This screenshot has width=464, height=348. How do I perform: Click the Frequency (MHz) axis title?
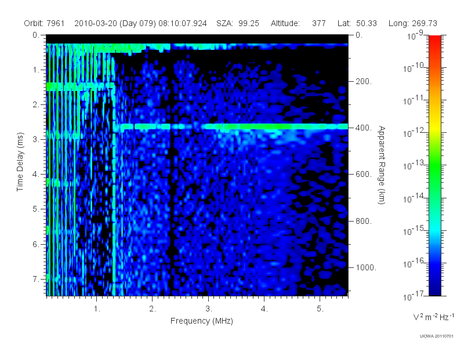click(x=202, y=321)
